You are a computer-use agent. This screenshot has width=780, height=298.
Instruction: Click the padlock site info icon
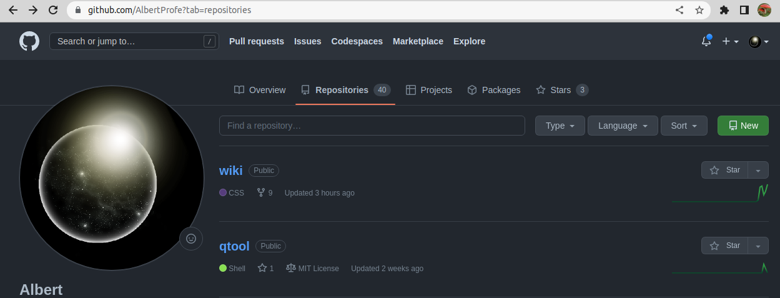coord(77,10)
